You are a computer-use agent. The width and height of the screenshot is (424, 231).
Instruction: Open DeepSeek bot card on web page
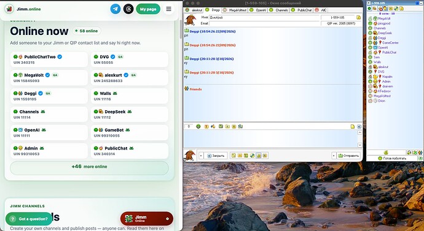tap(129, 115)
